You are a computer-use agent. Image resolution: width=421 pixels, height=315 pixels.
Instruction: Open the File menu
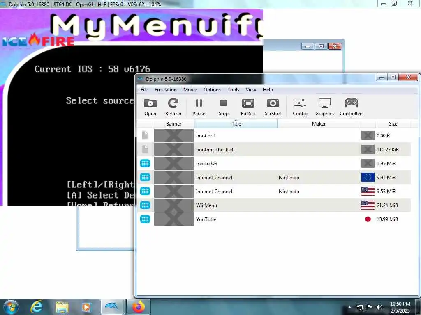click(x=144, y=90)
